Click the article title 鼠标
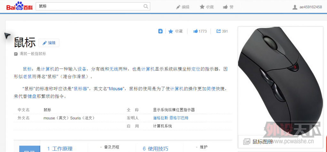 [x=25, y=43]
